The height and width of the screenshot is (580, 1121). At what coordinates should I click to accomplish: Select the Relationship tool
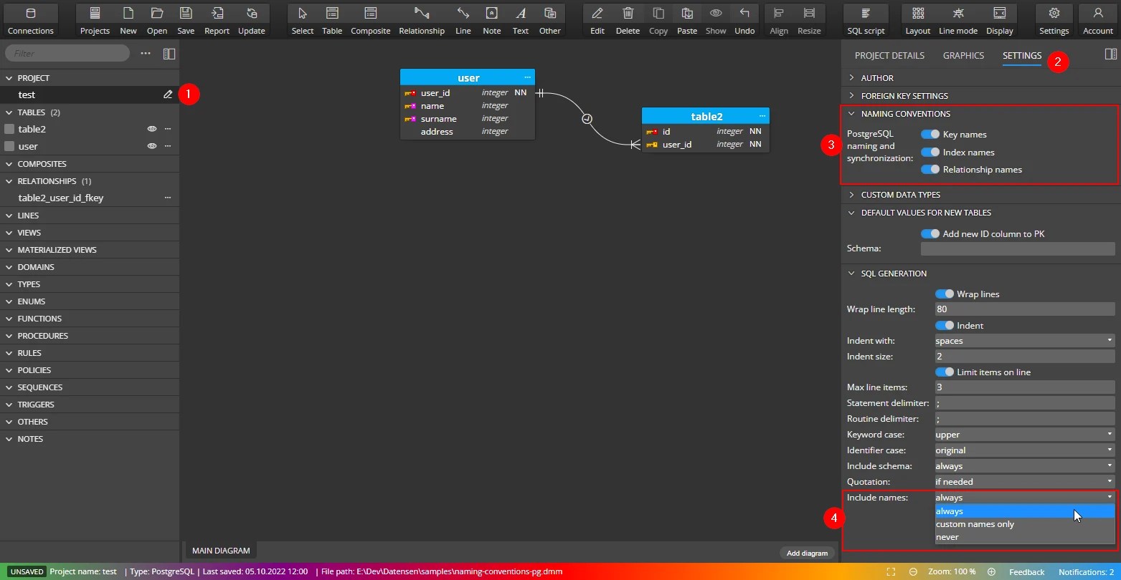(422, 18)
